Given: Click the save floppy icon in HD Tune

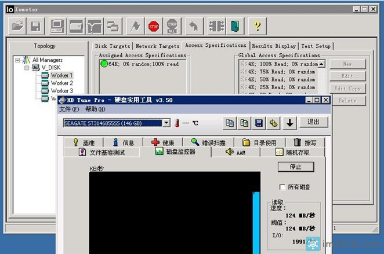Looking at the screenshot, I should coord(259,123).
